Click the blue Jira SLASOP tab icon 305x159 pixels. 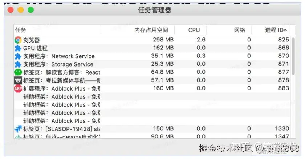point(18,128)
